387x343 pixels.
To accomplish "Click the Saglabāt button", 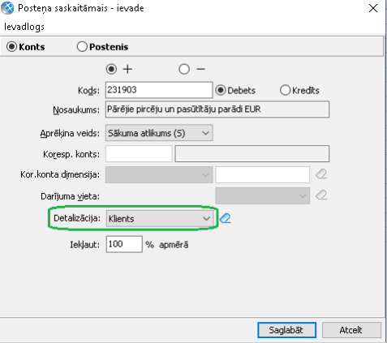I will click(286, 330).
